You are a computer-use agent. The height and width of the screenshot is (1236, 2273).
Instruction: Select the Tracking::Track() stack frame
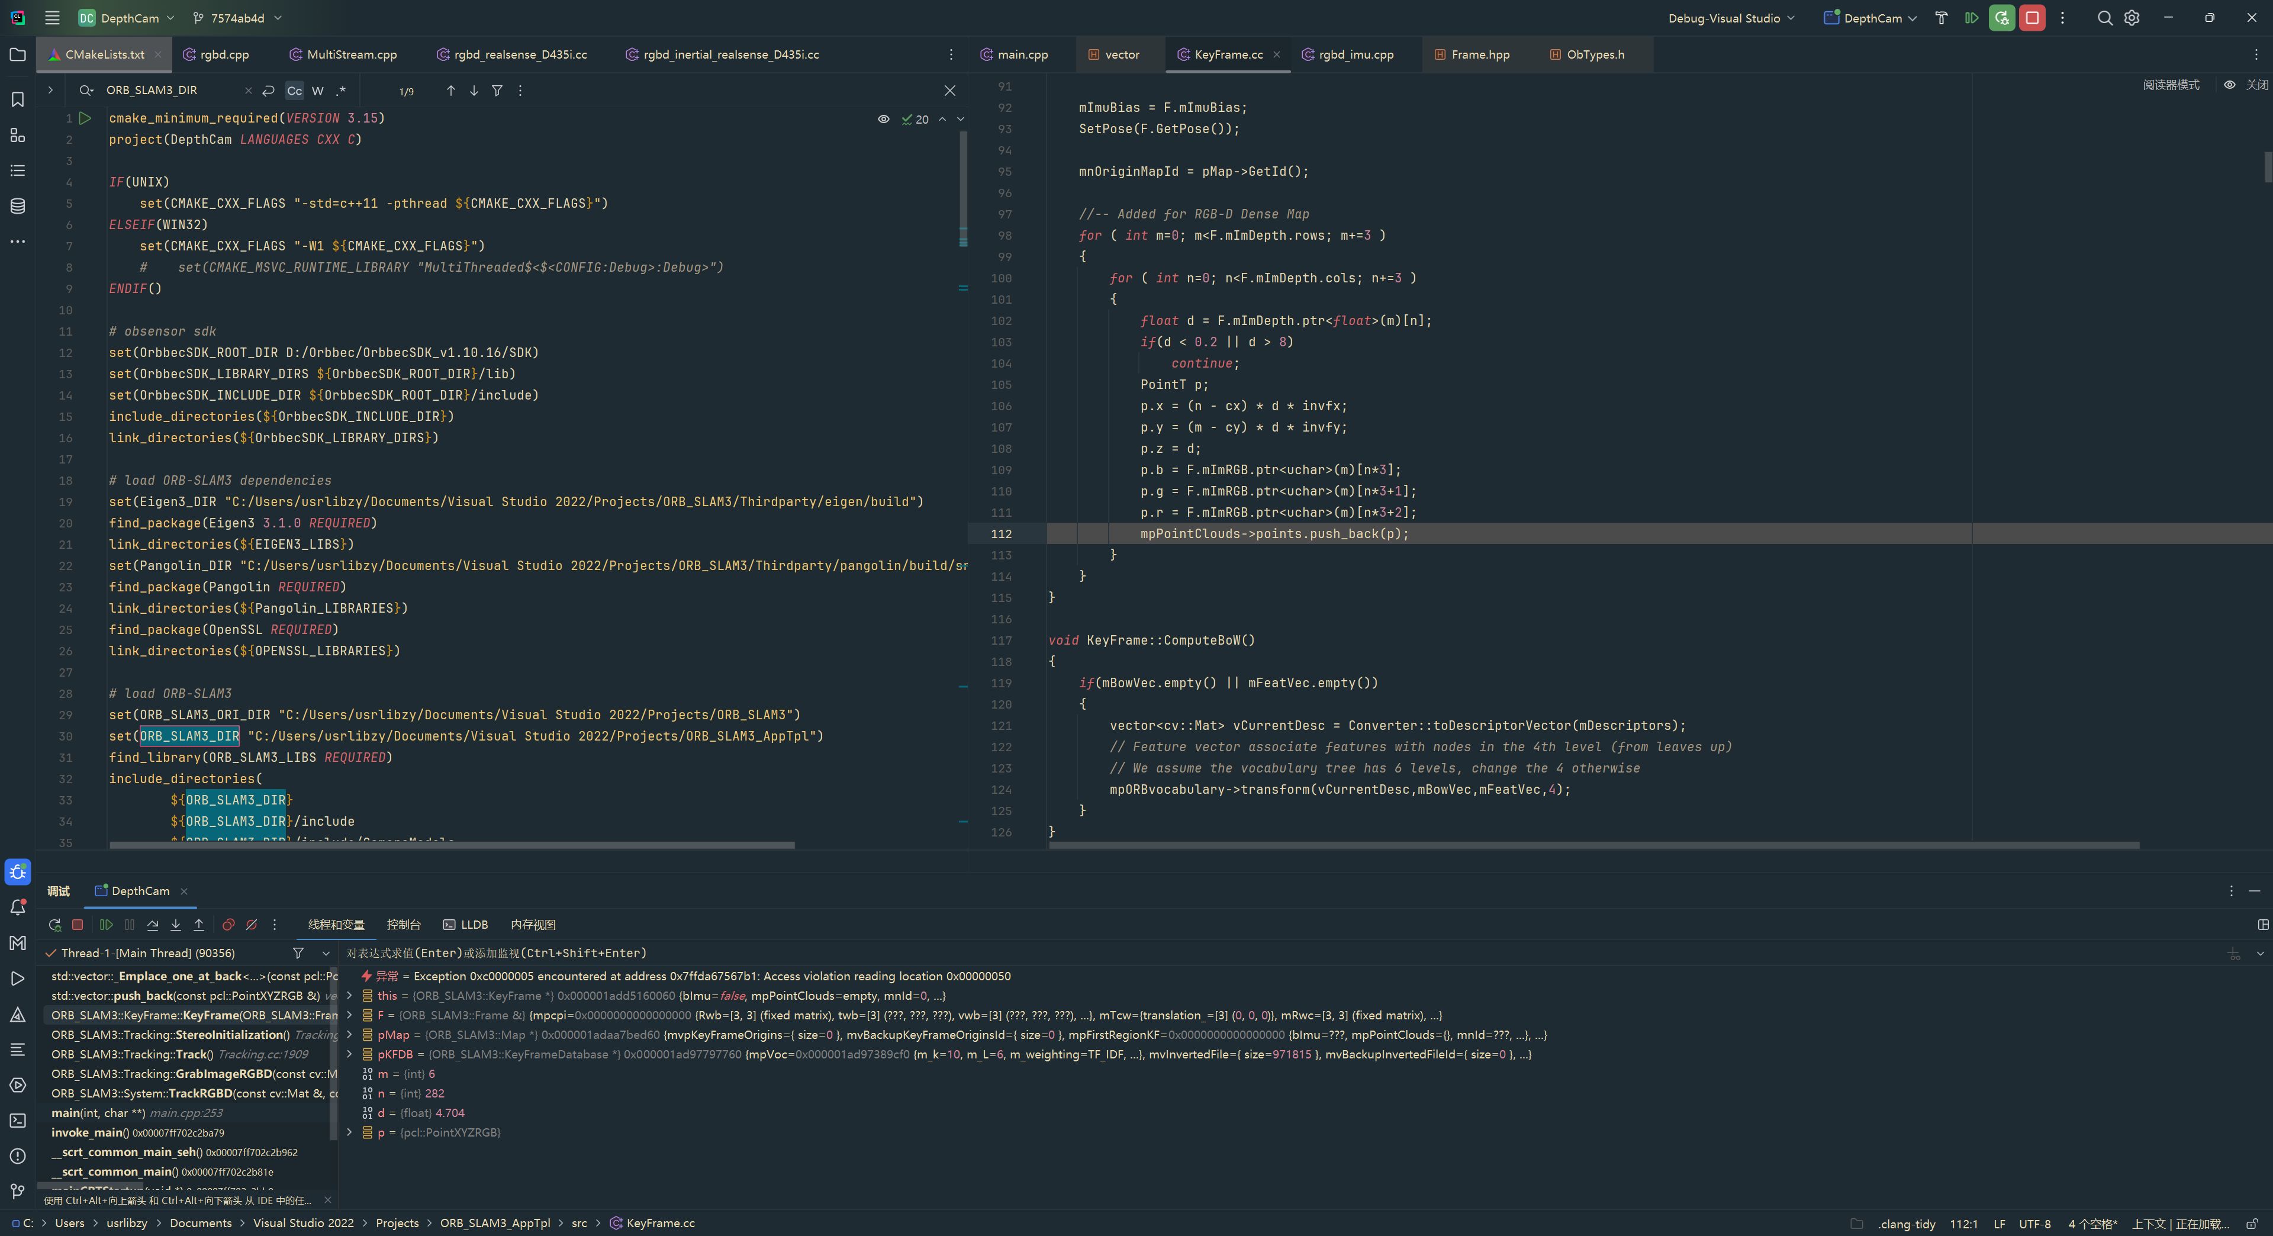[133, 1054]
